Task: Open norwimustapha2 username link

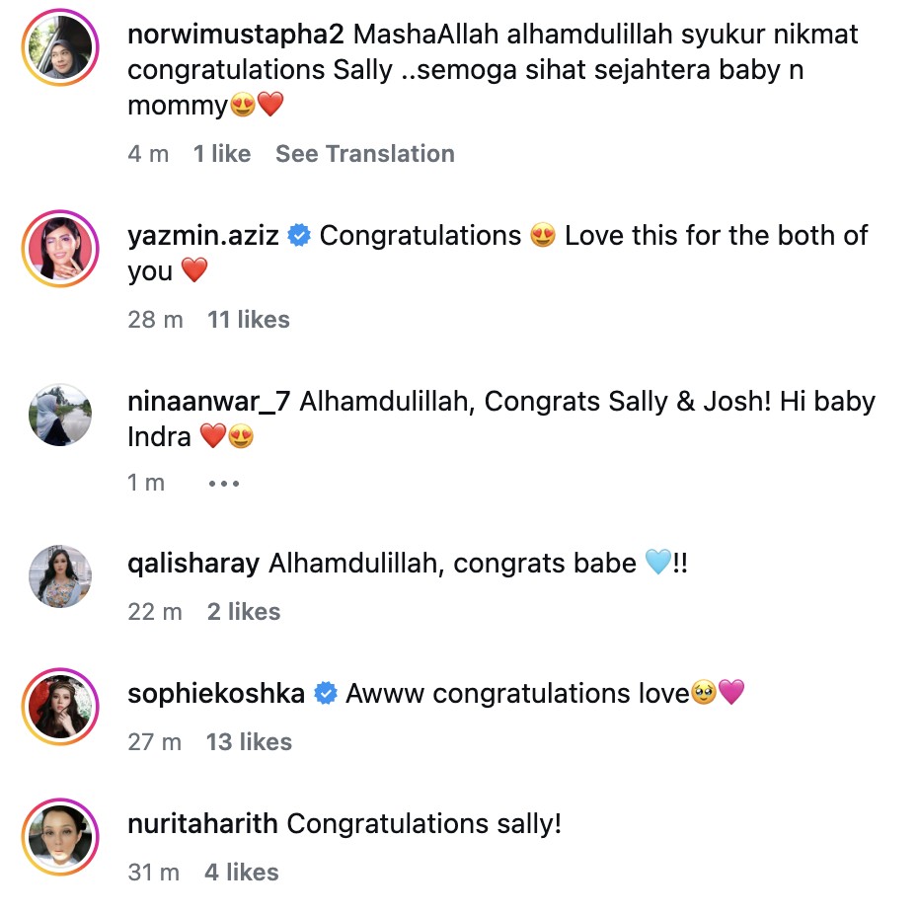Action: 236,36
